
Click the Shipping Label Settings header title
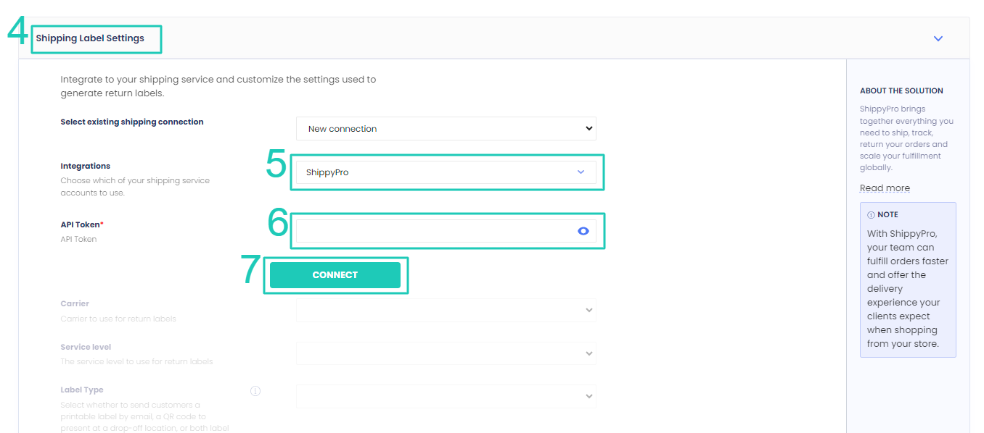coord(90,38)
